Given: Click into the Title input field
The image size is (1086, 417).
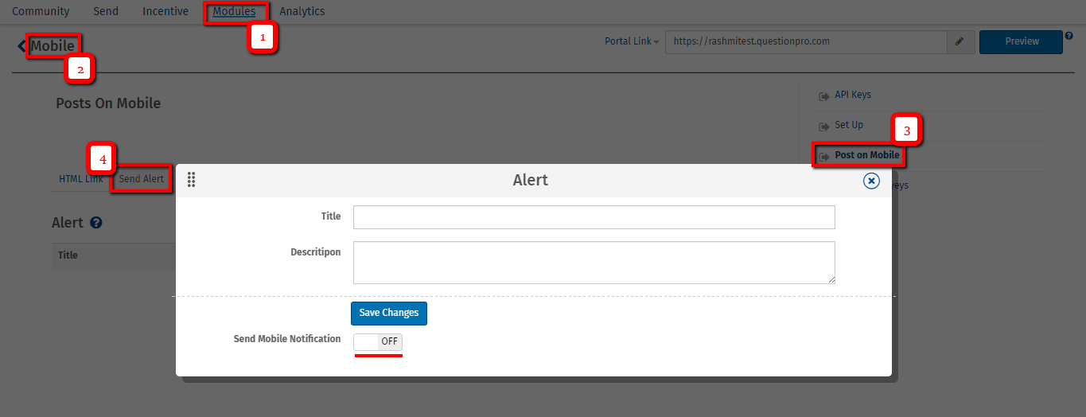Looking at the screenshot, I should tap(594, 217).
